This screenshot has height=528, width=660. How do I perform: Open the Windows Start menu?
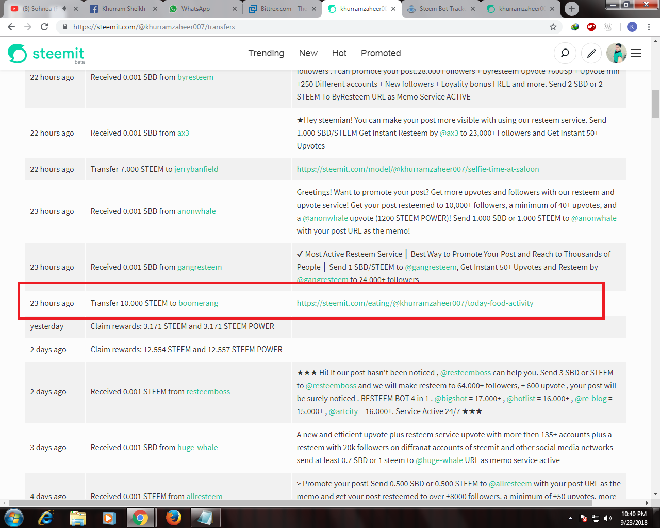click(x=13, y=518)
